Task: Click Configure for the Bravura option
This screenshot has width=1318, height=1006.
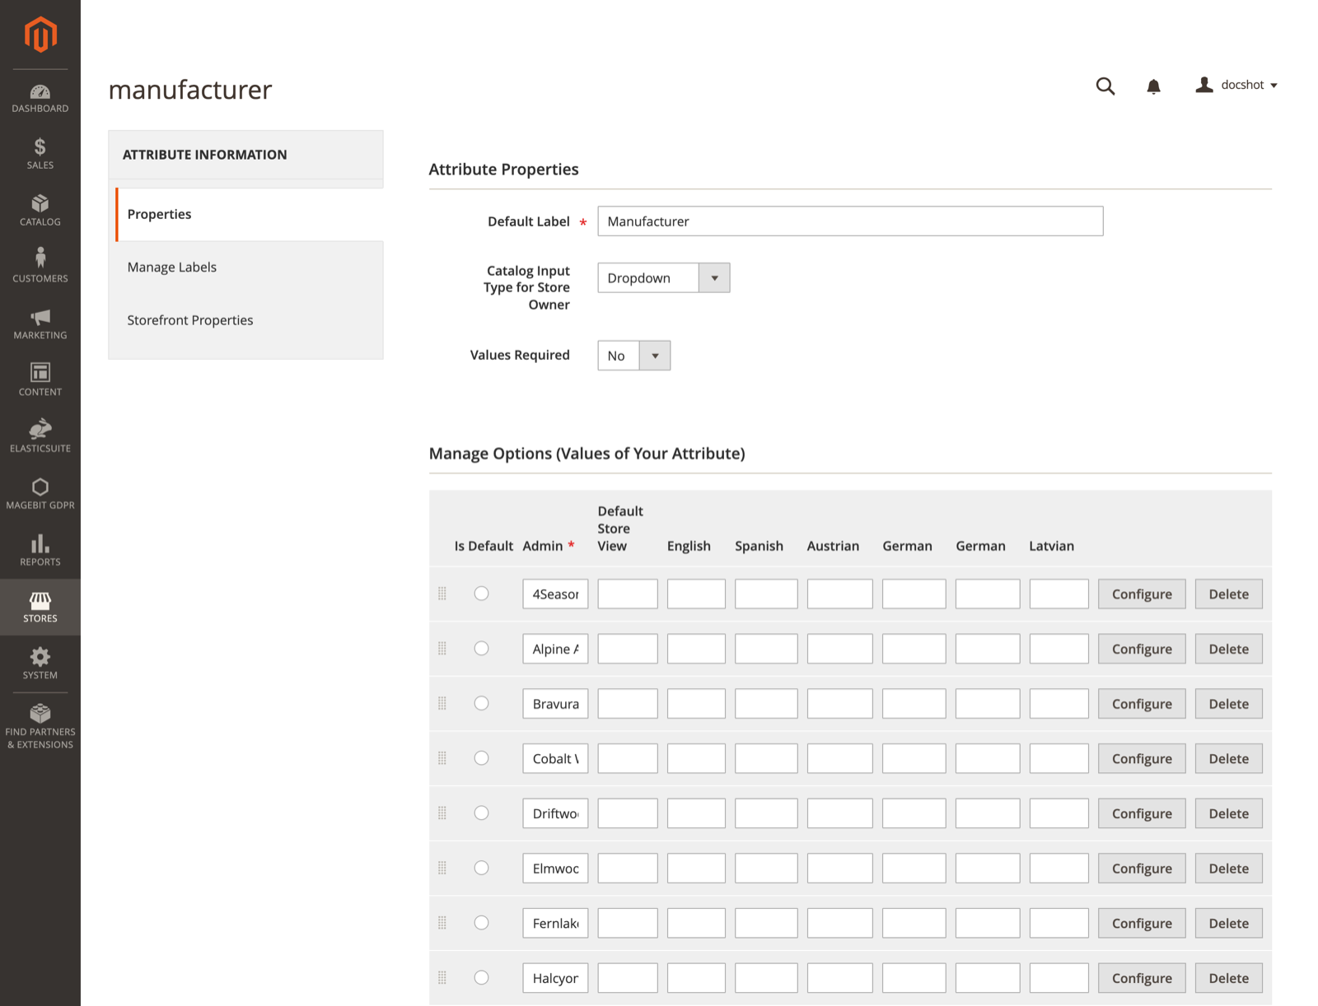Action: [x=1142, y=703]
